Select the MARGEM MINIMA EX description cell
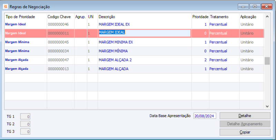Viewport: 276px width, 140px height. pos(145,42)
